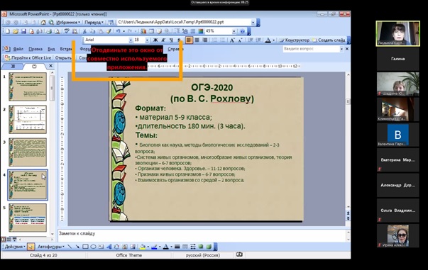Toggle Align Left text alignment

click(x=189, y=40)
